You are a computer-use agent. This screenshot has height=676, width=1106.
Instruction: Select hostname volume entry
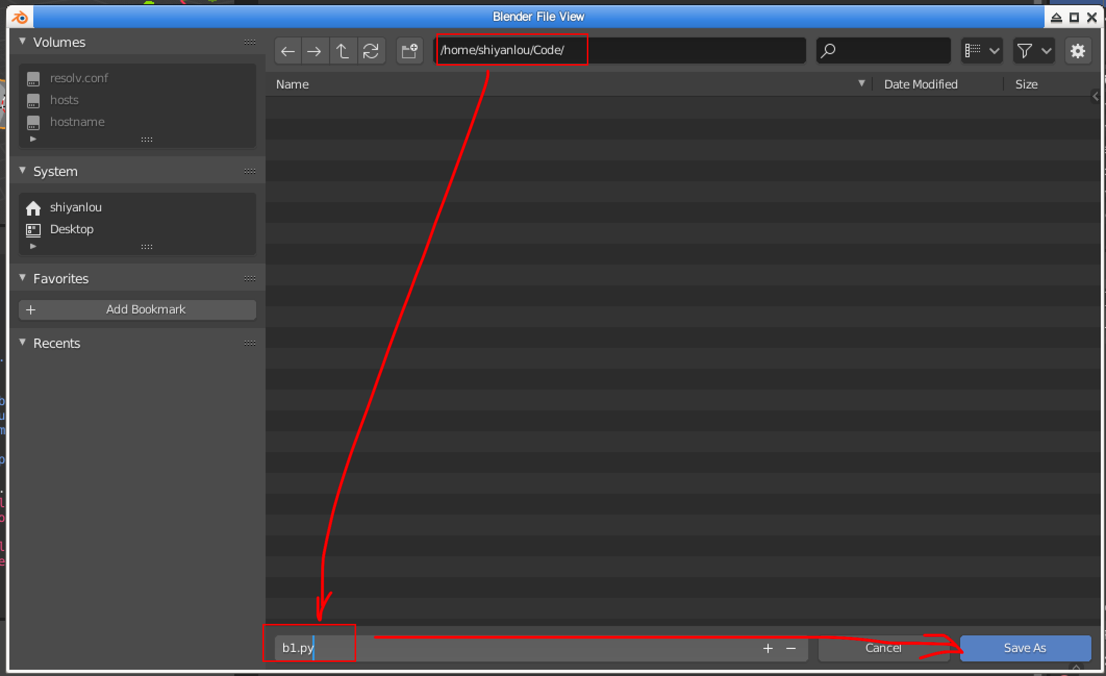[137, 122]
